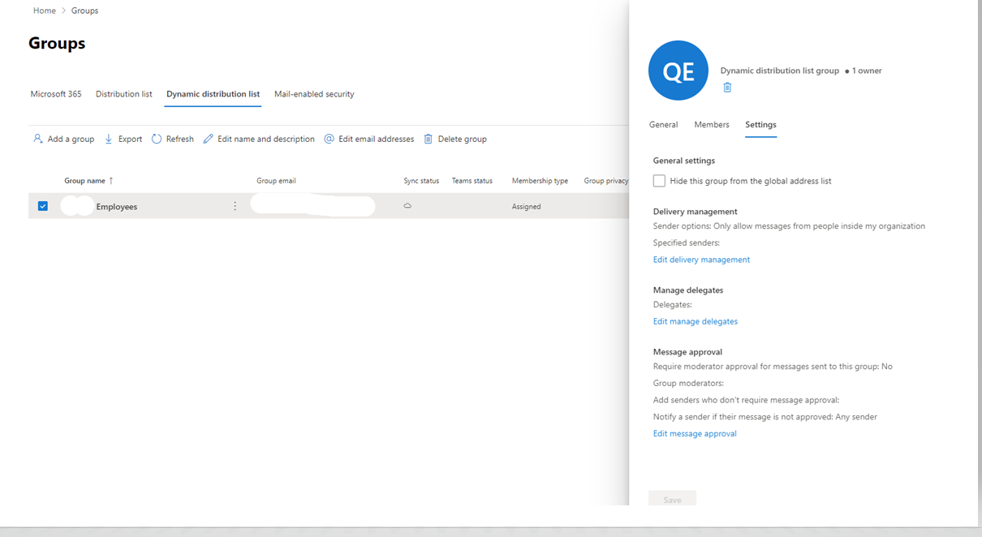982x537 pixels.
Task: Click Delete group text in toolbar
Action: click(x=463, y=139)
